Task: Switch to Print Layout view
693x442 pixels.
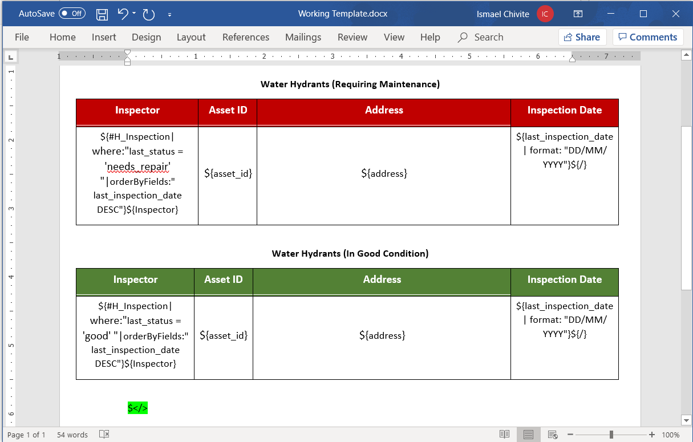Action: coord(529,435)
